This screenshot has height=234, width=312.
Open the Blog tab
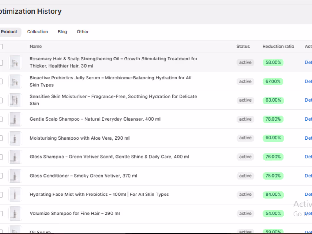pos(62,32)
